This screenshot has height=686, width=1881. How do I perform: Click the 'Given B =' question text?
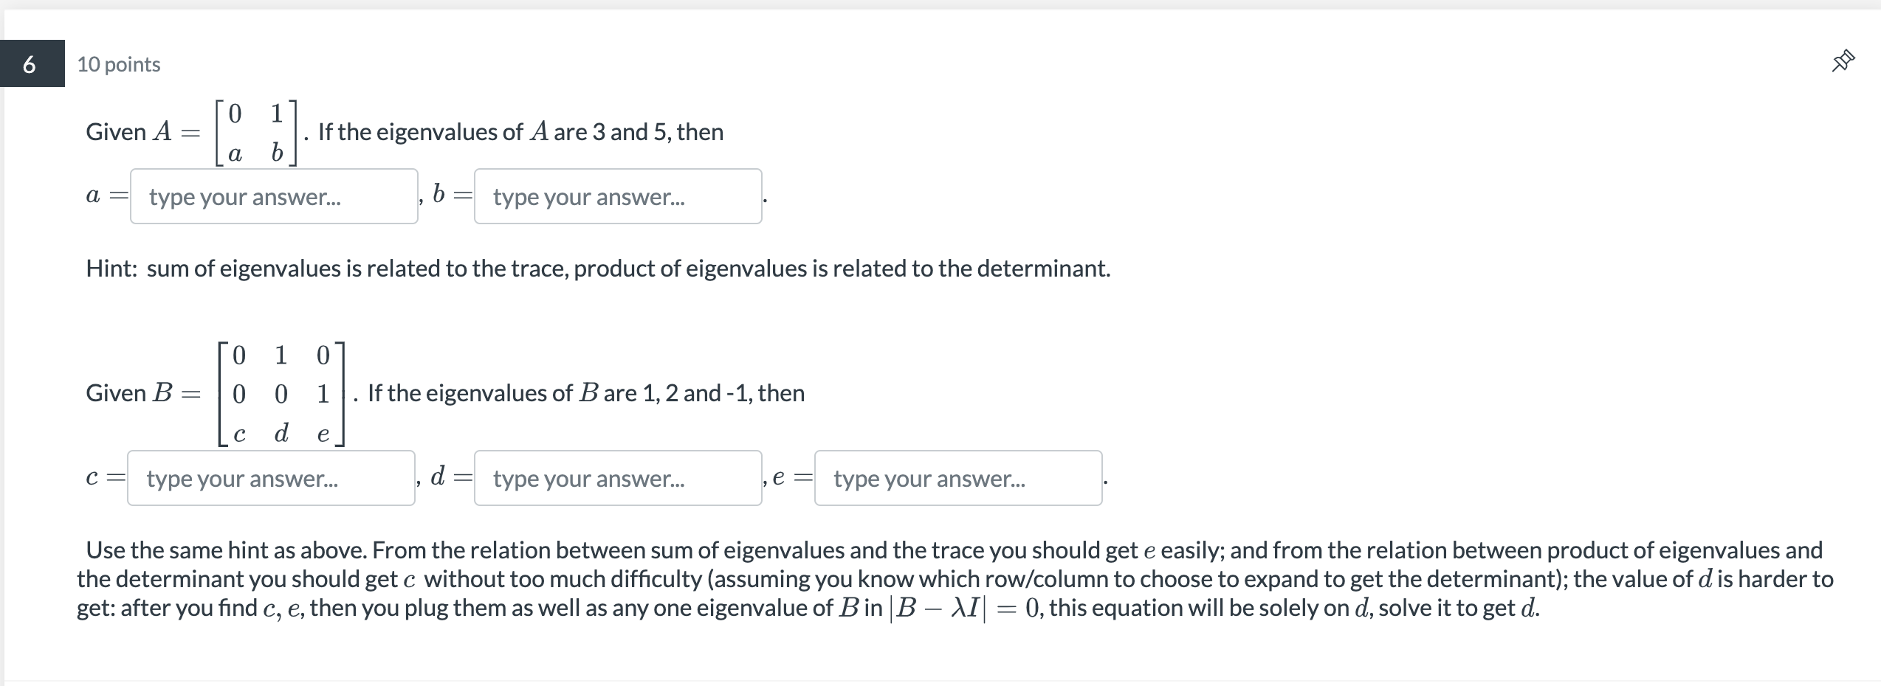pos(142,393)
